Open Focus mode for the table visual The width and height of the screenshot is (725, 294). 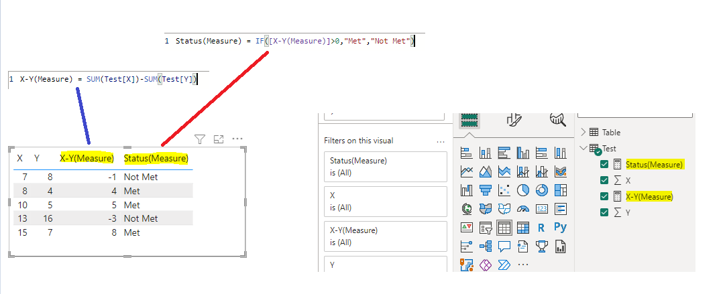point(219,139)
